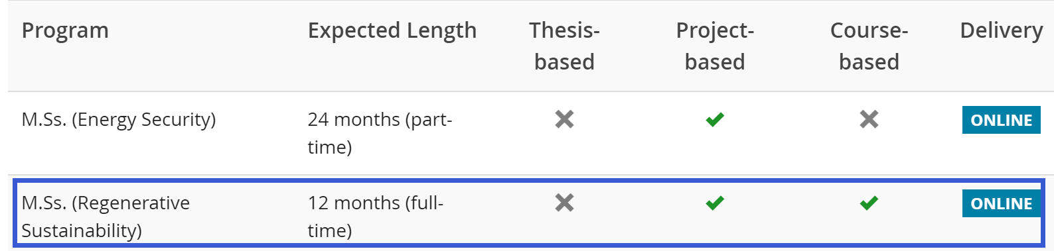Select the Energy Security table row
1054x251 pixels.
click(x=530, y=133)
